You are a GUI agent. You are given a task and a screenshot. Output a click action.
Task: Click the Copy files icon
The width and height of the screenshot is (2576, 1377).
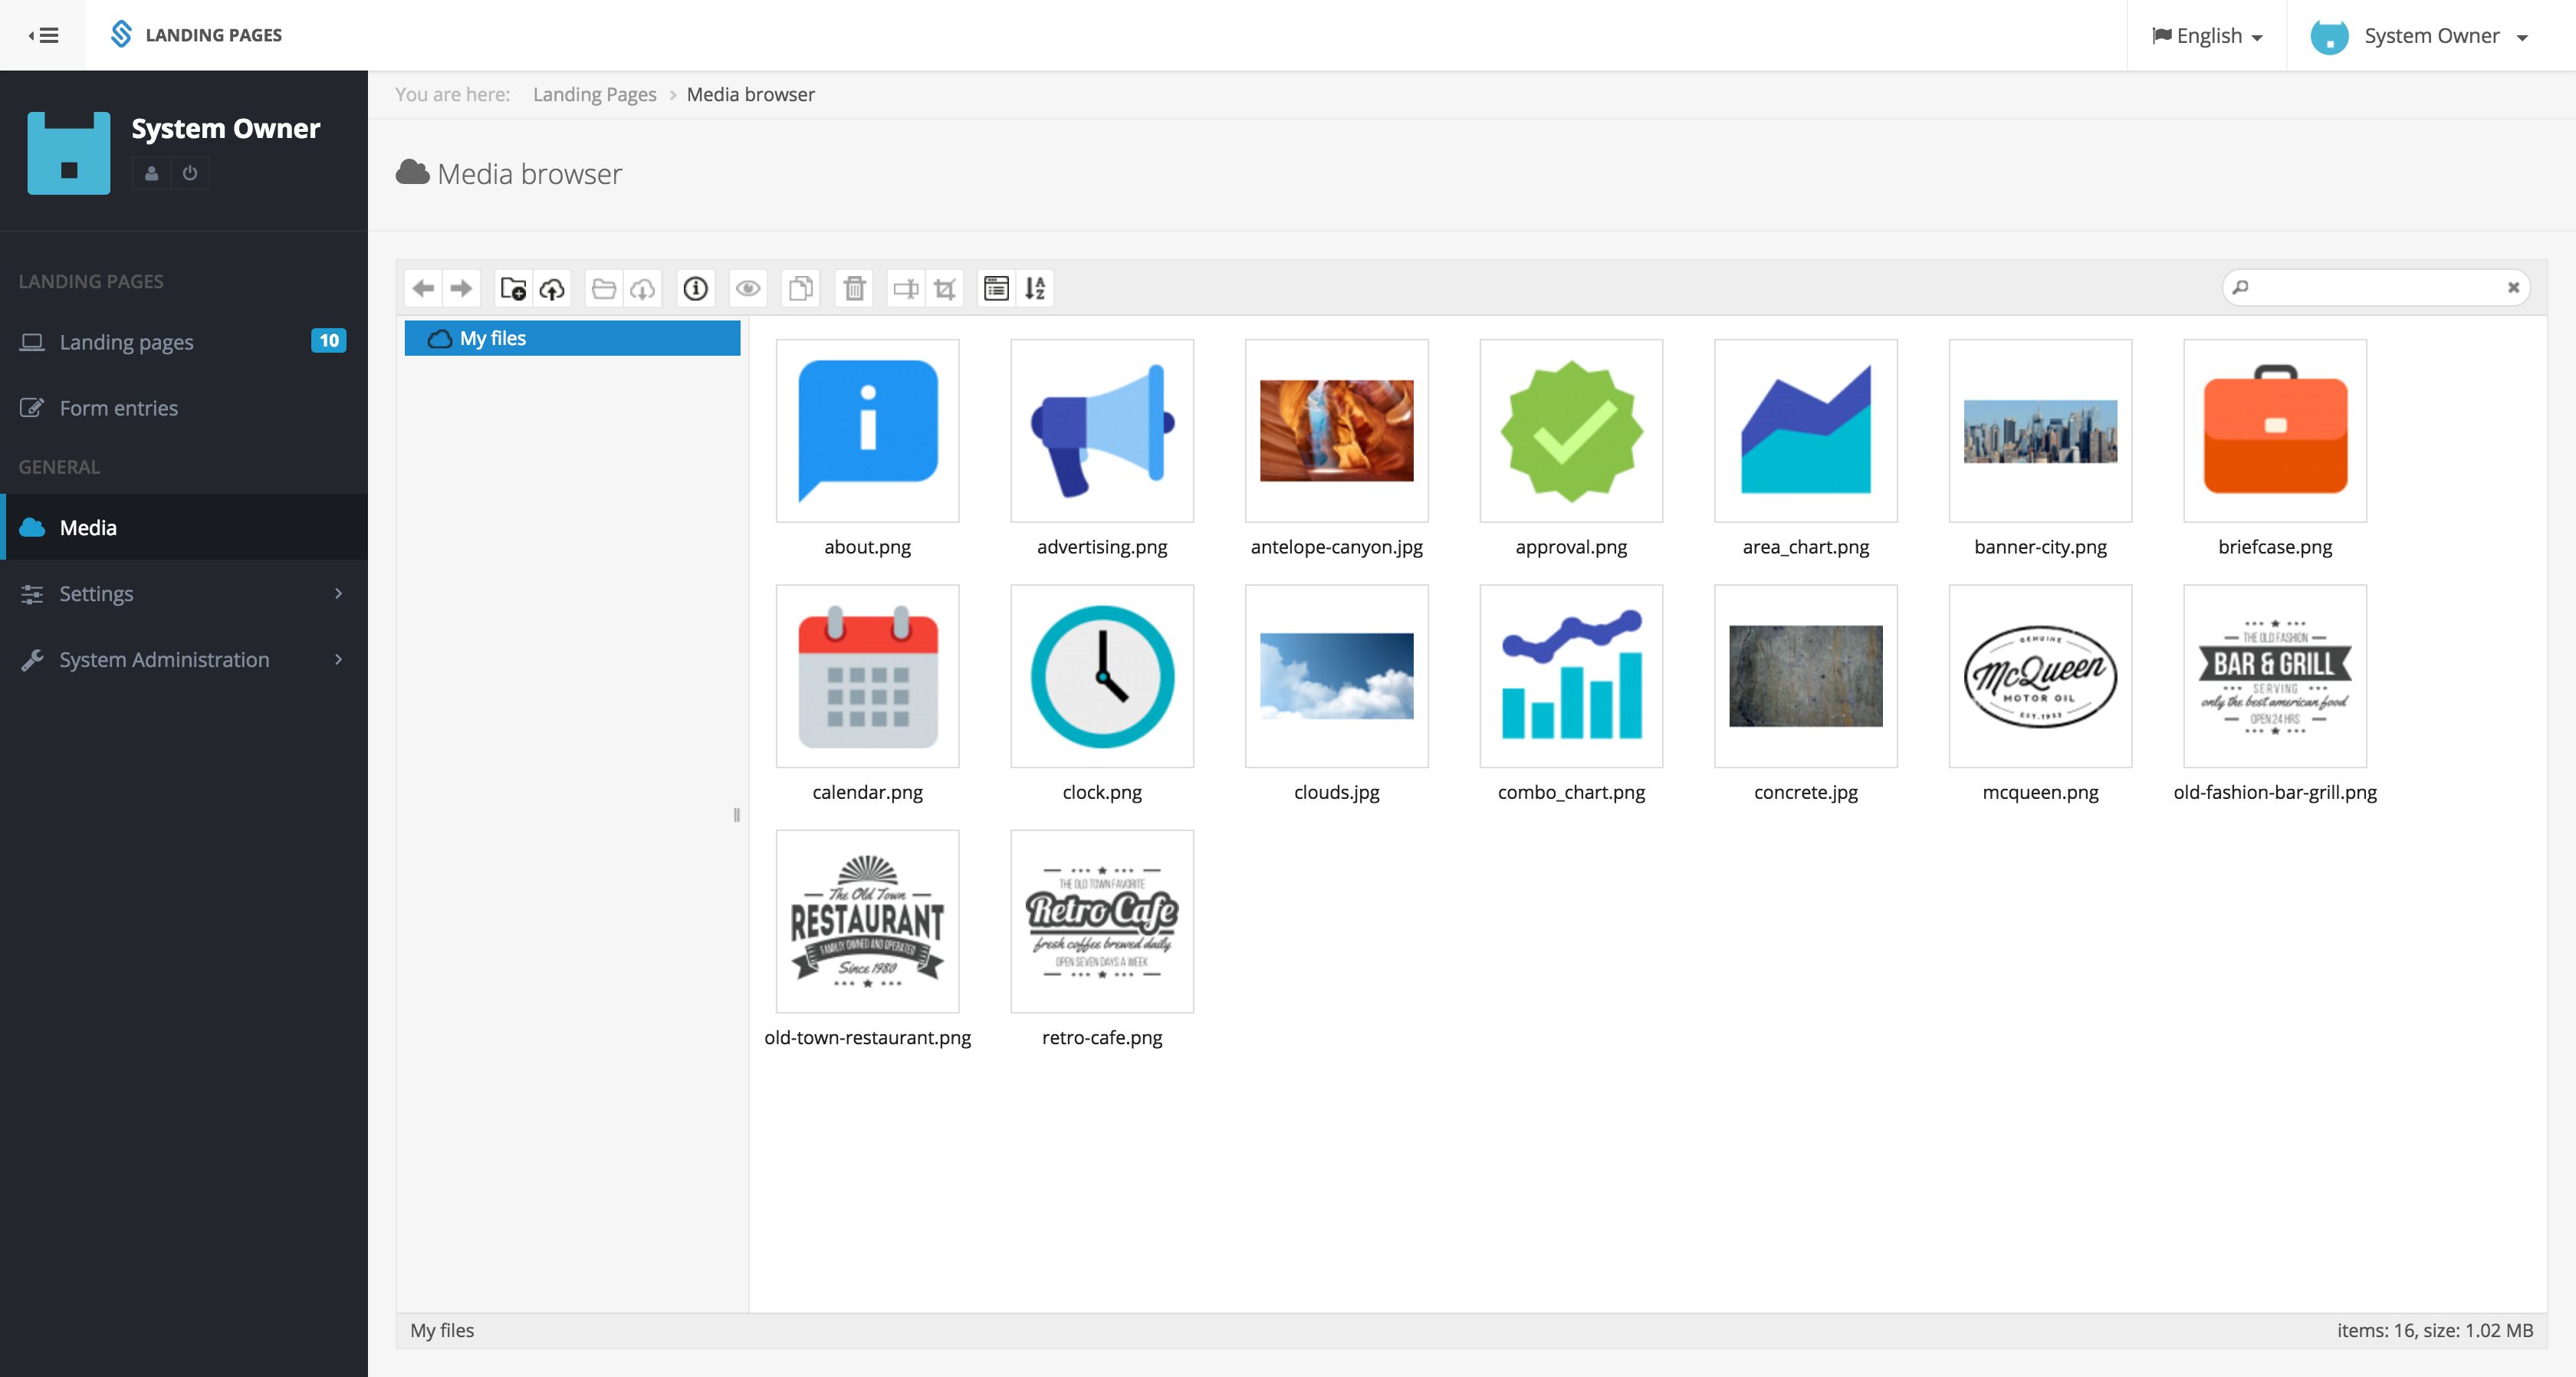[800, 289]
